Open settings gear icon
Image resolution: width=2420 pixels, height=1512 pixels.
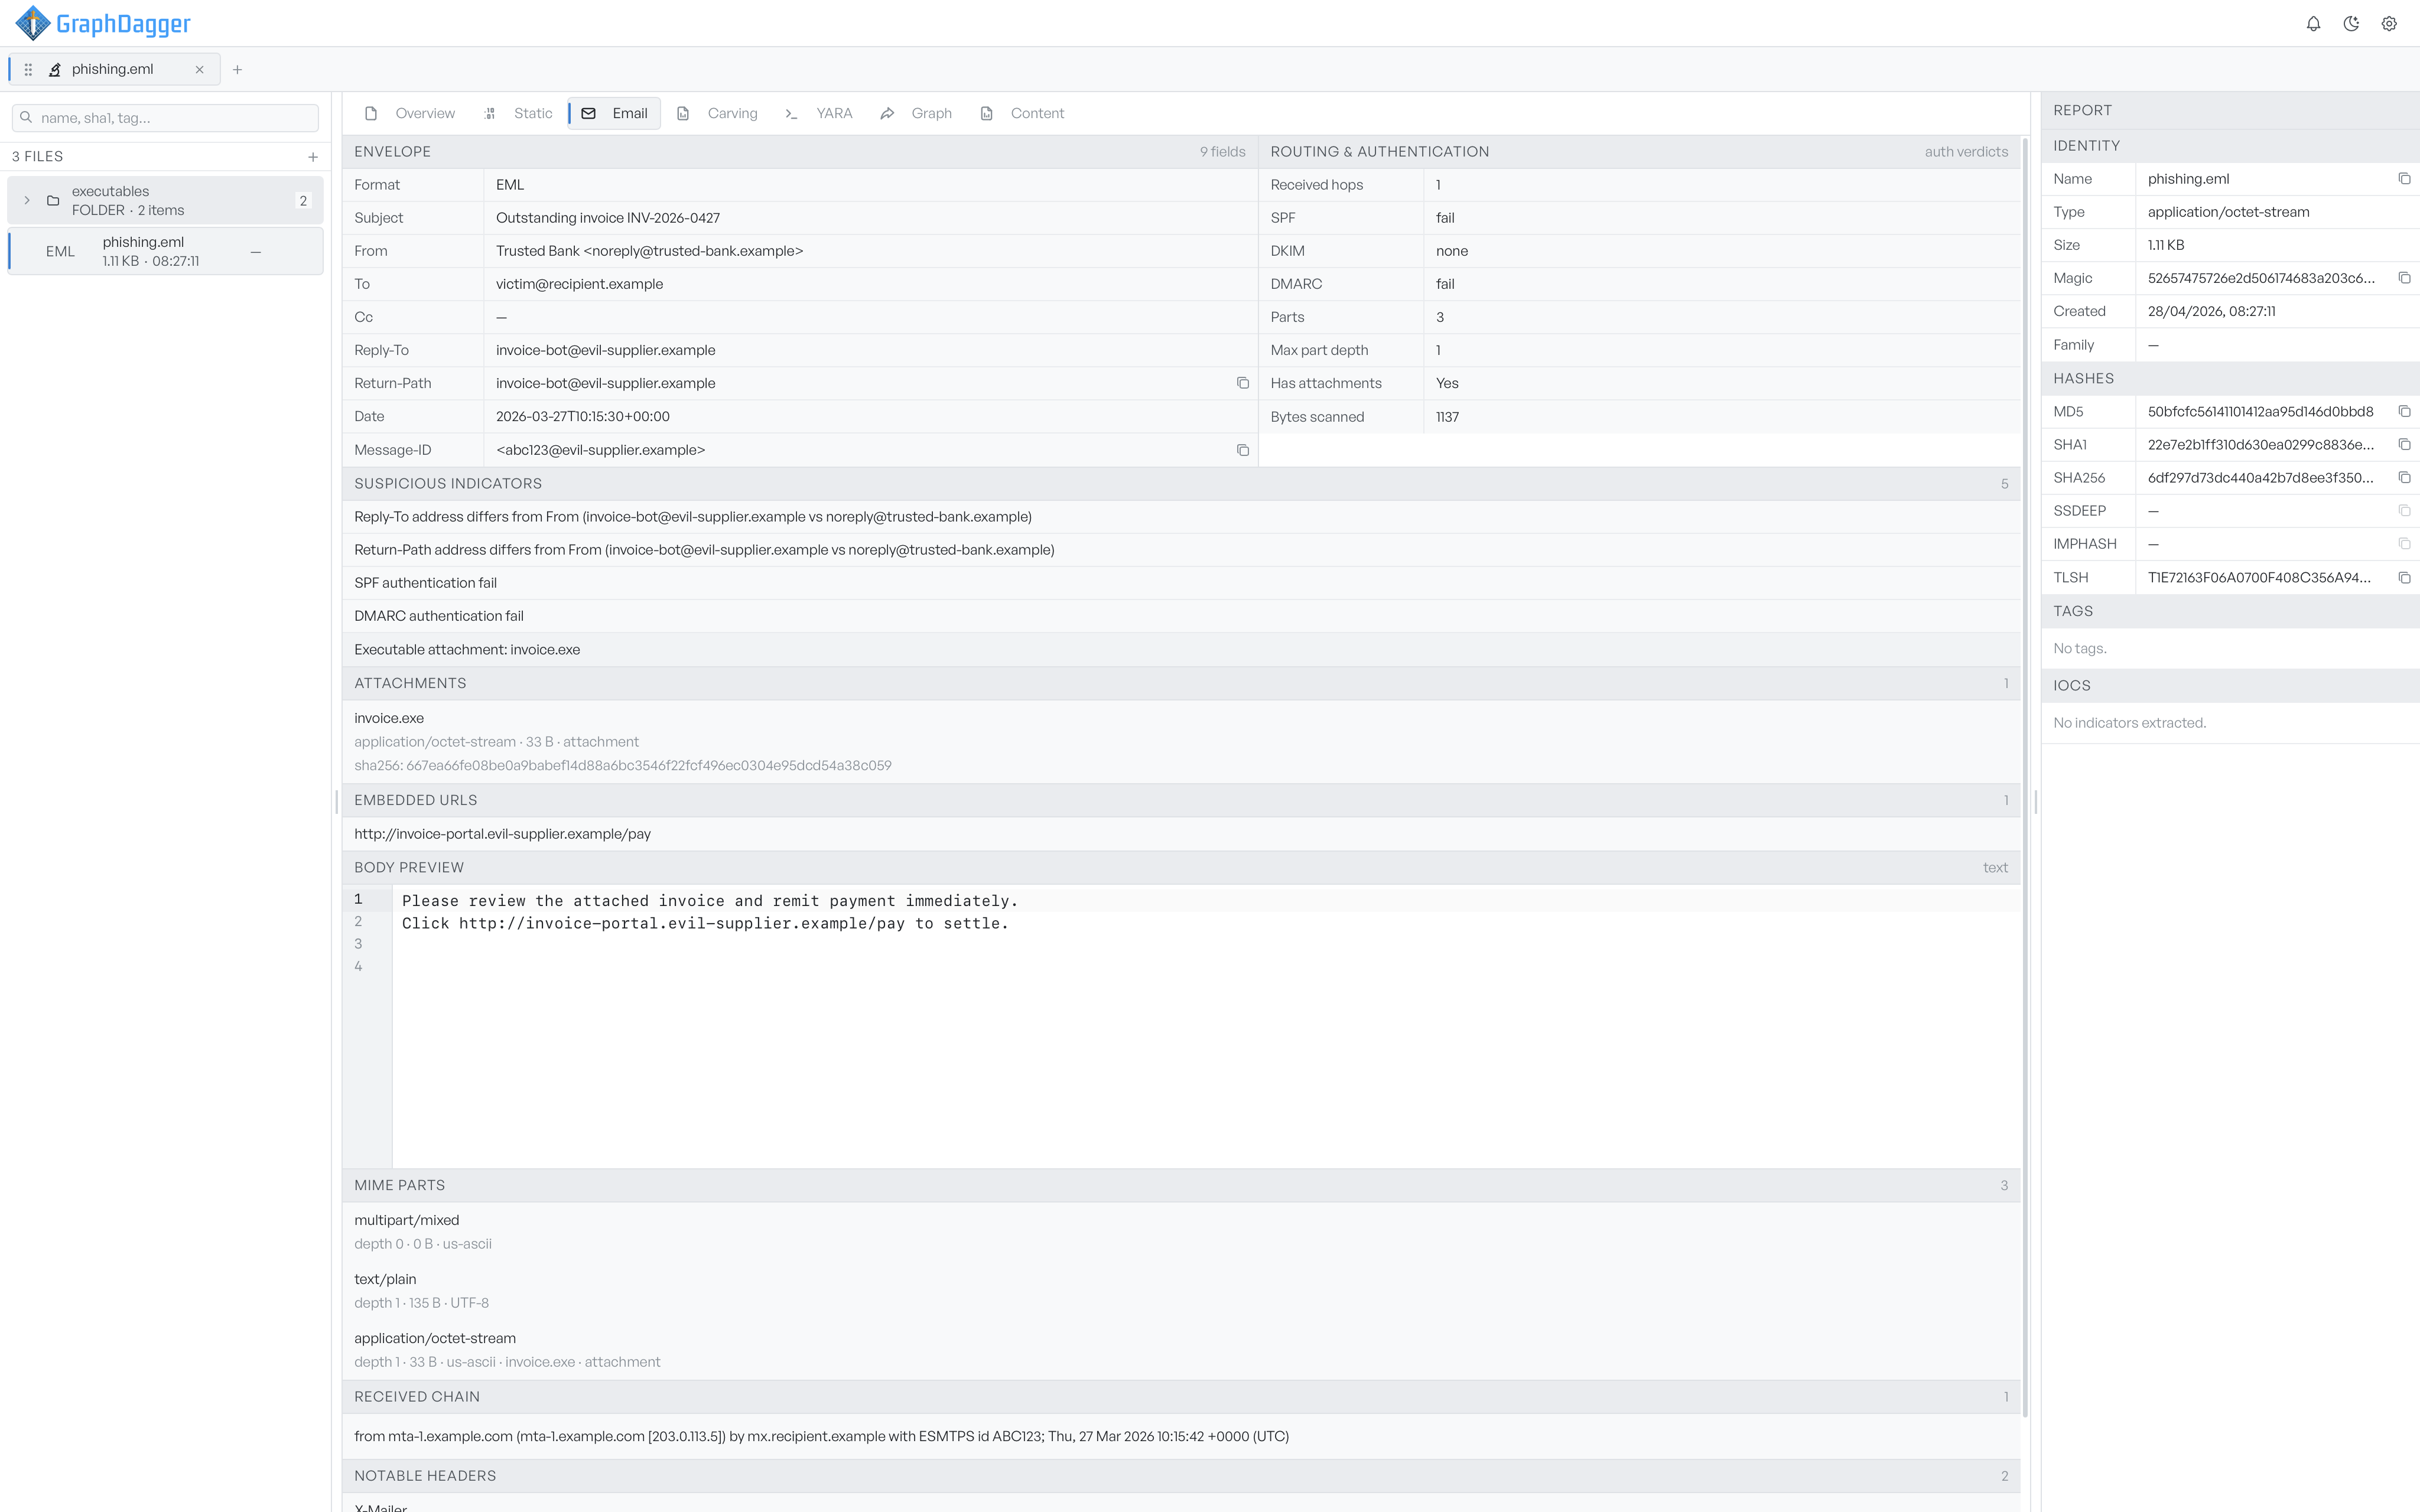(2389, 24)
